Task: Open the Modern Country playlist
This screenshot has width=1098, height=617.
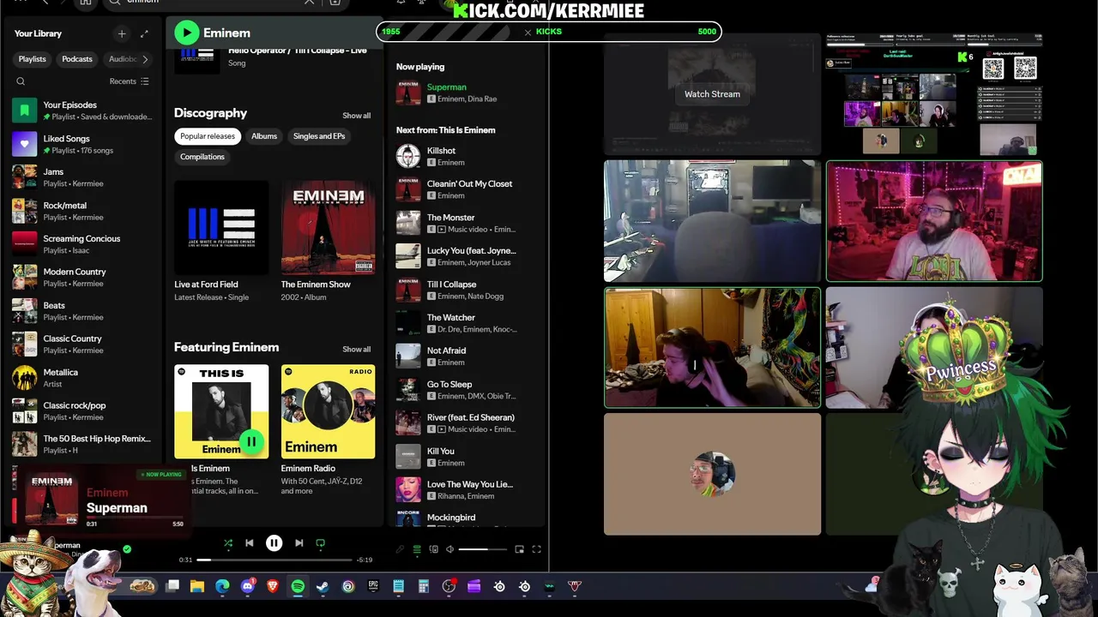Action: [83, 277]
